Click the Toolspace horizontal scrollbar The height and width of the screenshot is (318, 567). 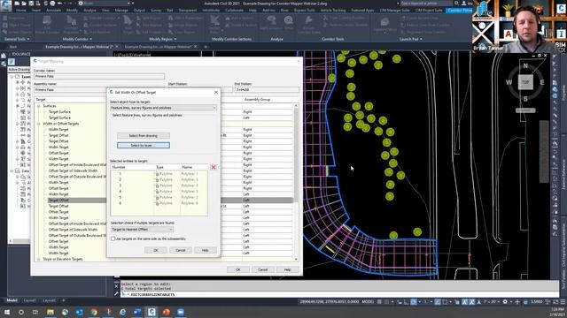[x=19, y=241]
